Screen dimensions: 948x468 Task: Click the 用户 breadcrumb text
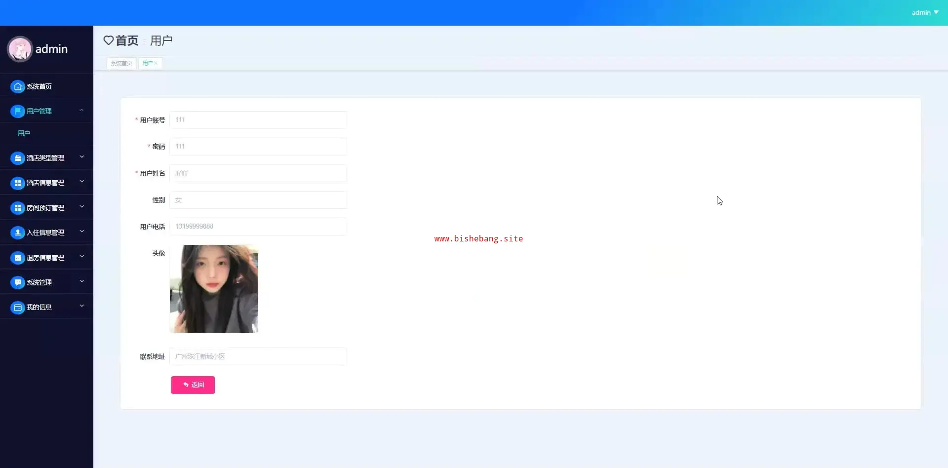pos(161,40)
